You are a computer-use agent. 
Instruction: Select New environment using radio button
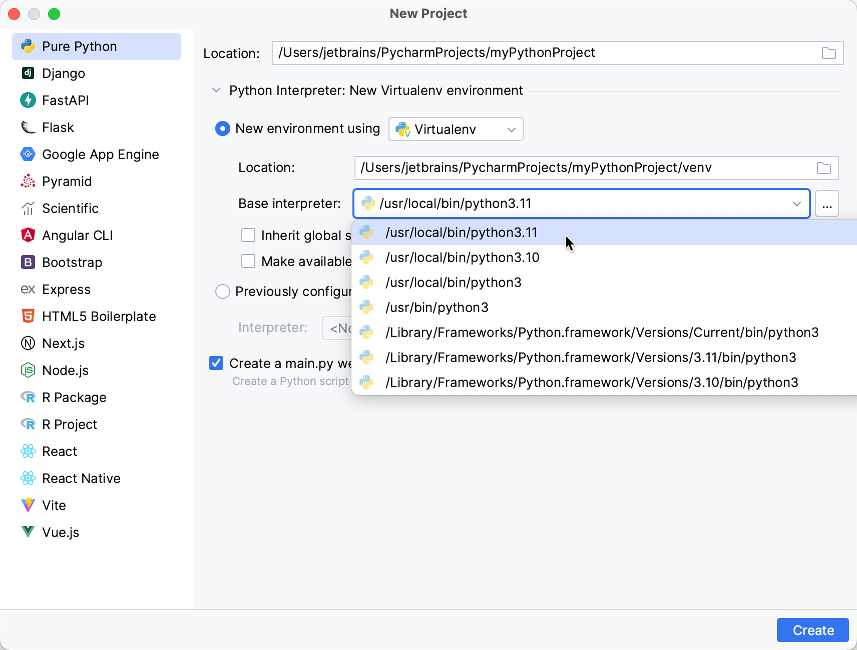pyautogui.click(x=223, y=128)
